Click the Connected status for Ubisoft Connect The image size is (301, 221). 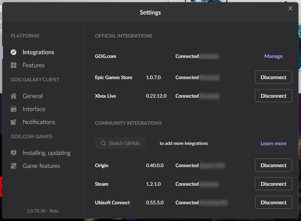187,202
